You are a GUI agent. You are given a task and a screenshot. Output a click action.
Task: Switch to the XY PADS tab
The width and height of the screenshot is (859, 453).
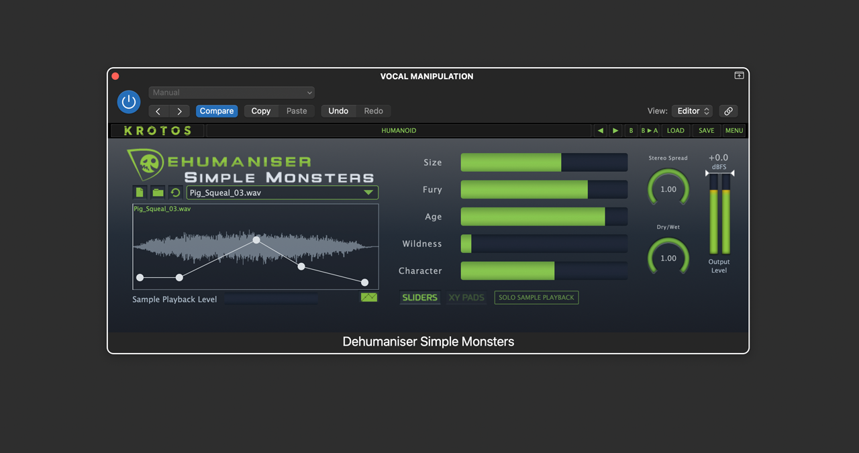coord(466,297)
